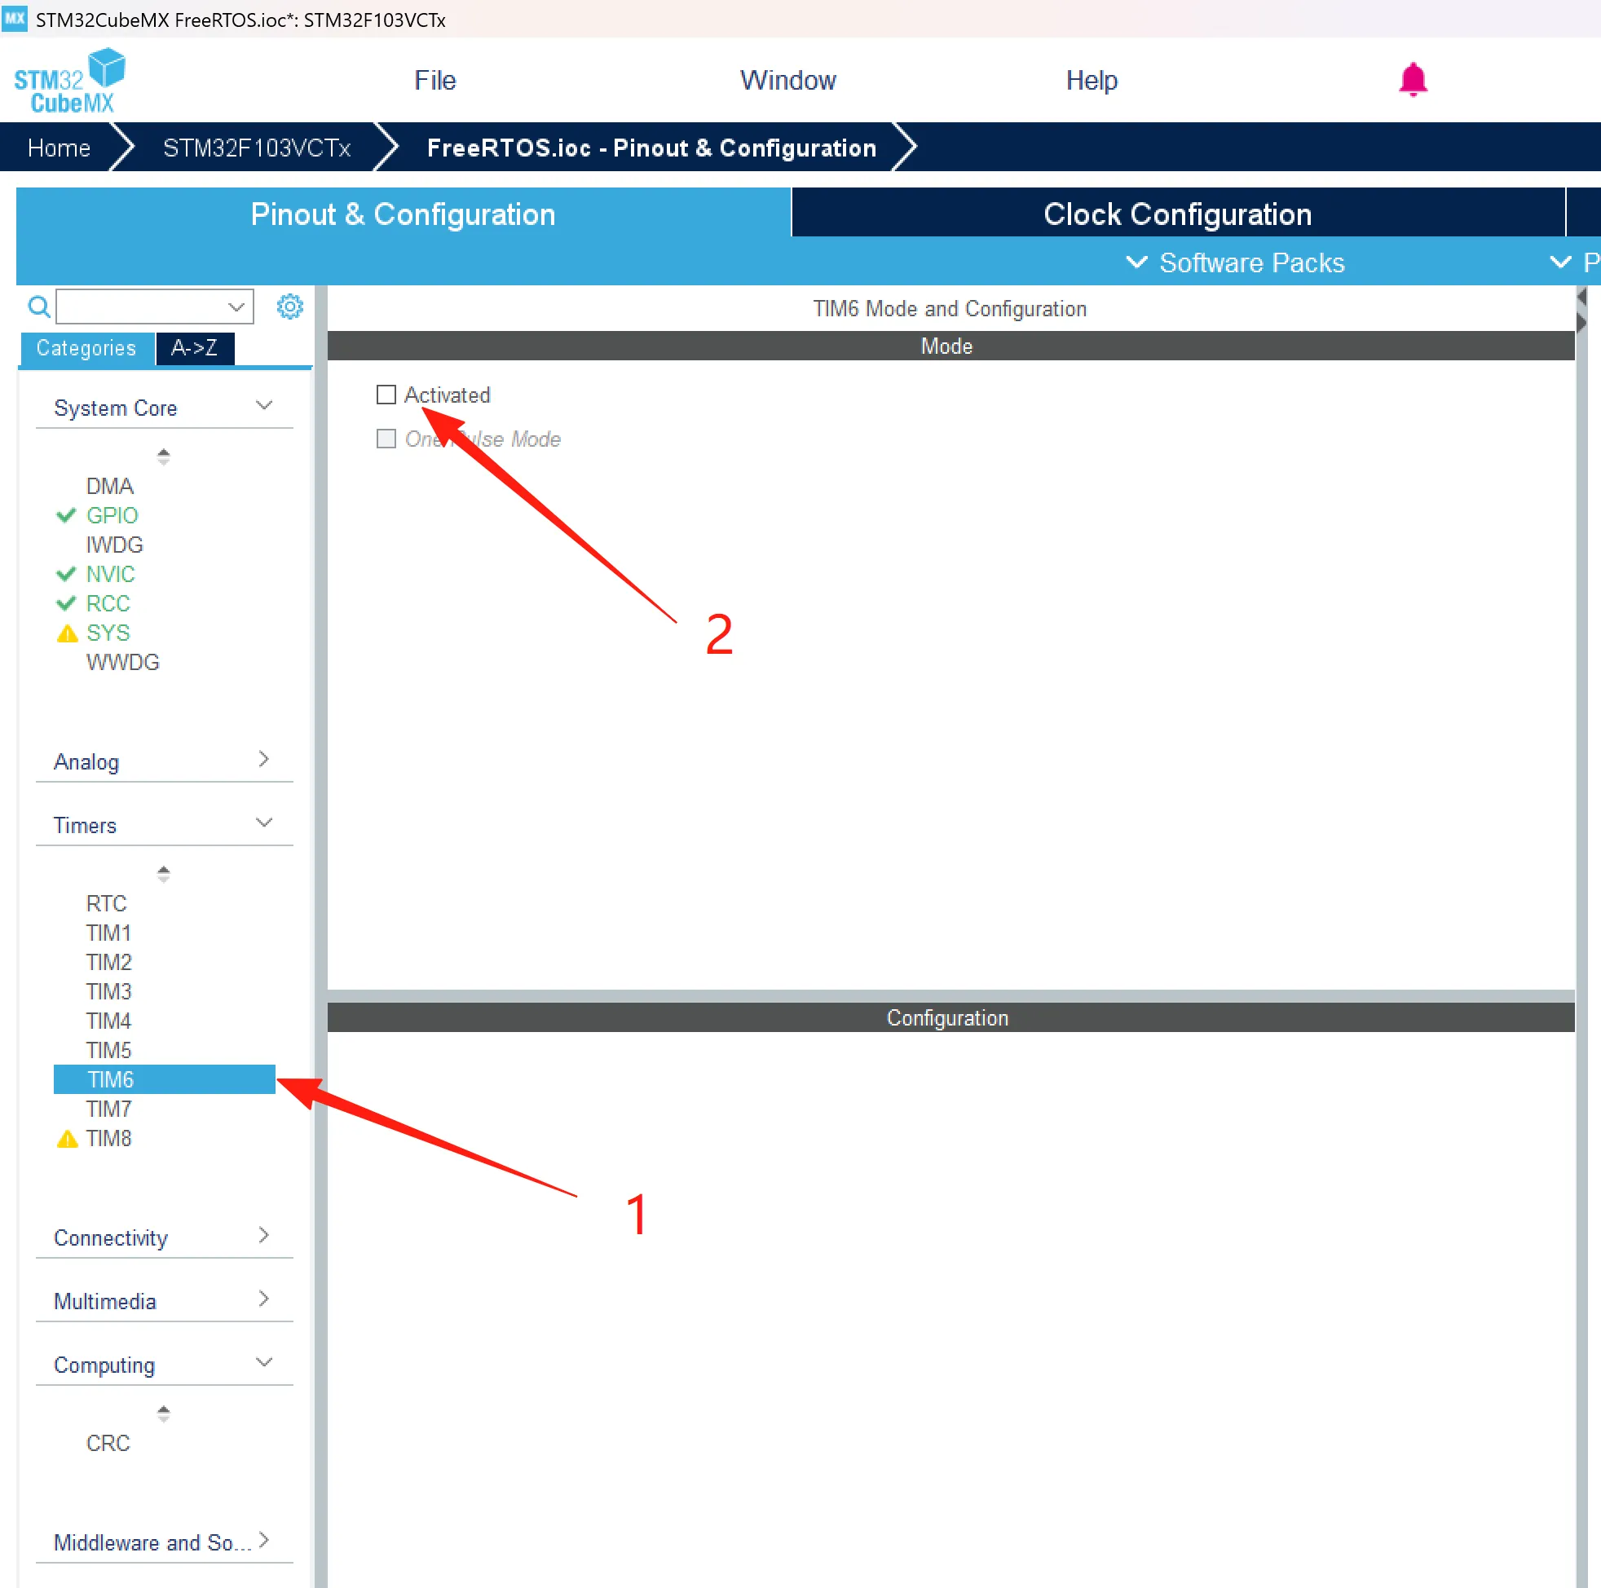Image resolution: width=1601 pixels, height=1588 pixels.
Task: Open the File menu
Action: [x=435, y=81]
